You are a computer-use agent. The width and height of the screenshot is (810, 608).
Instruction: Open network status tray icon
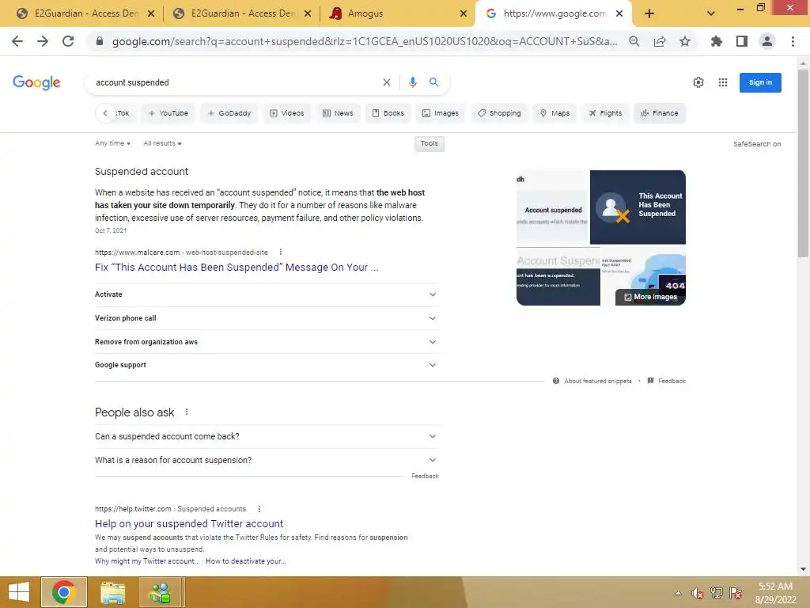pyautogui.click(x=717, y=593)
